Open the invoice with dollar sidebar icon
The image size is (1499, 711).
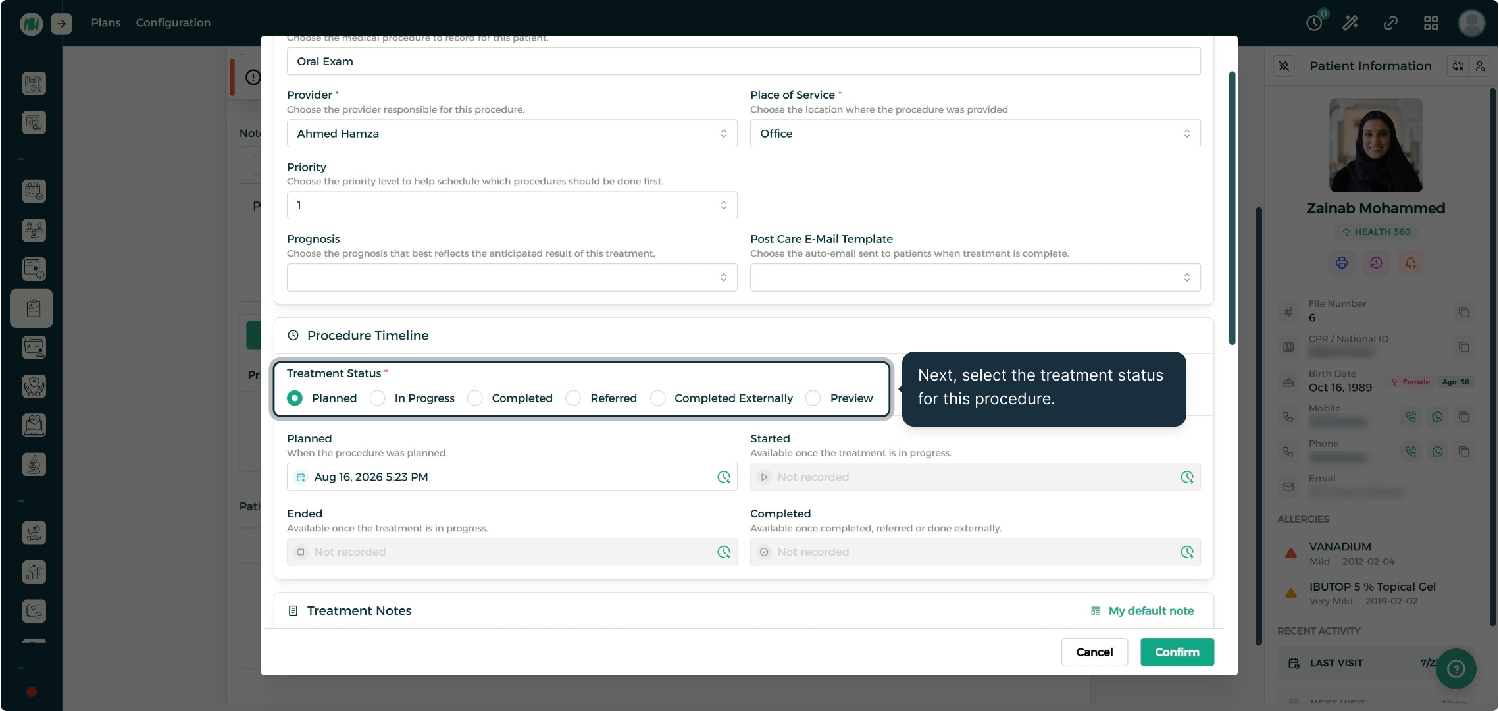34,269
